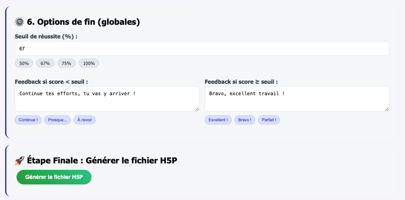
Task: Click the gear icon beside section 6 heading
Action: pyautogui.click(x=19, y=22)
